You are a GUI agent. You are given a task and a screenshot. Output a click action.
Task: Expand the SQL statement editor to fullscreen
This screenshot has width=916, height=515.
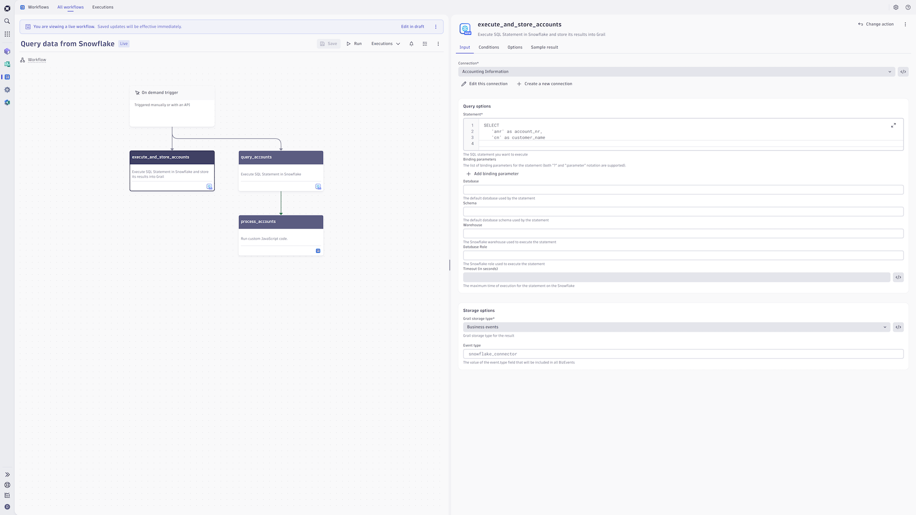tap(894, 125)
